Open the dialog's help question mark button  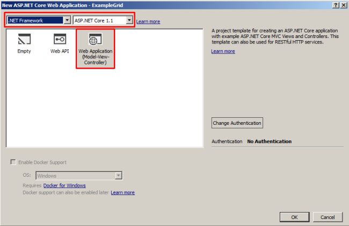tap(336, 5)
